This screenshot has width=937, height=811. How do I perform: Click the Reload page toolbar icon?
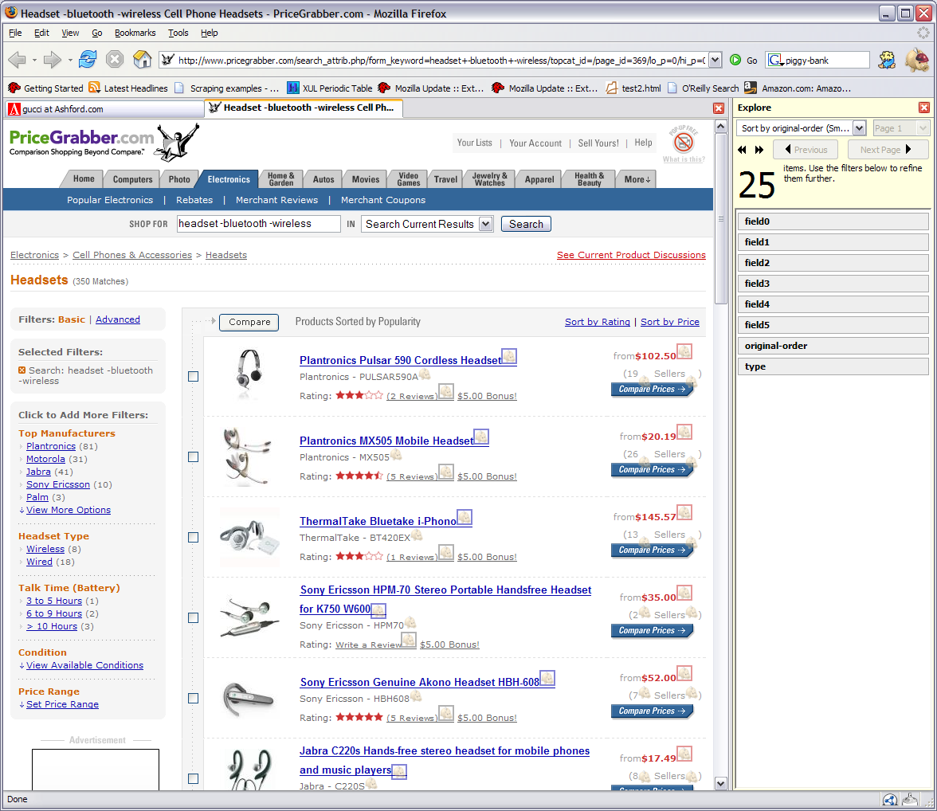pyautogui.click(x=88, y=60)
